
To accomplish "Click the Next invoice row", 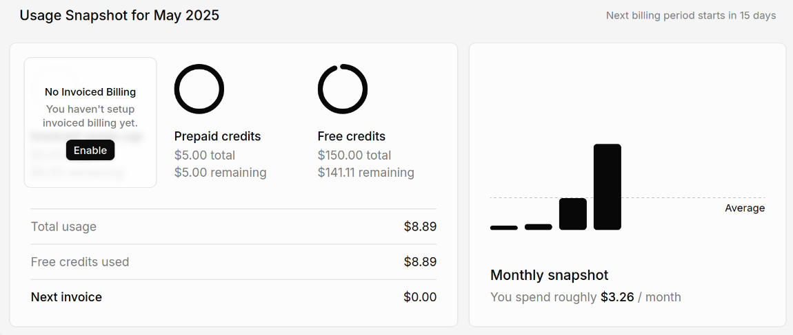I will (x=234, y=297).
